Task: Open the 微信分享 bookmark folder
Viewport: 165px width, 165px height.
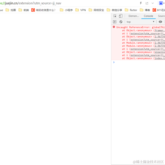Action: 114,10
